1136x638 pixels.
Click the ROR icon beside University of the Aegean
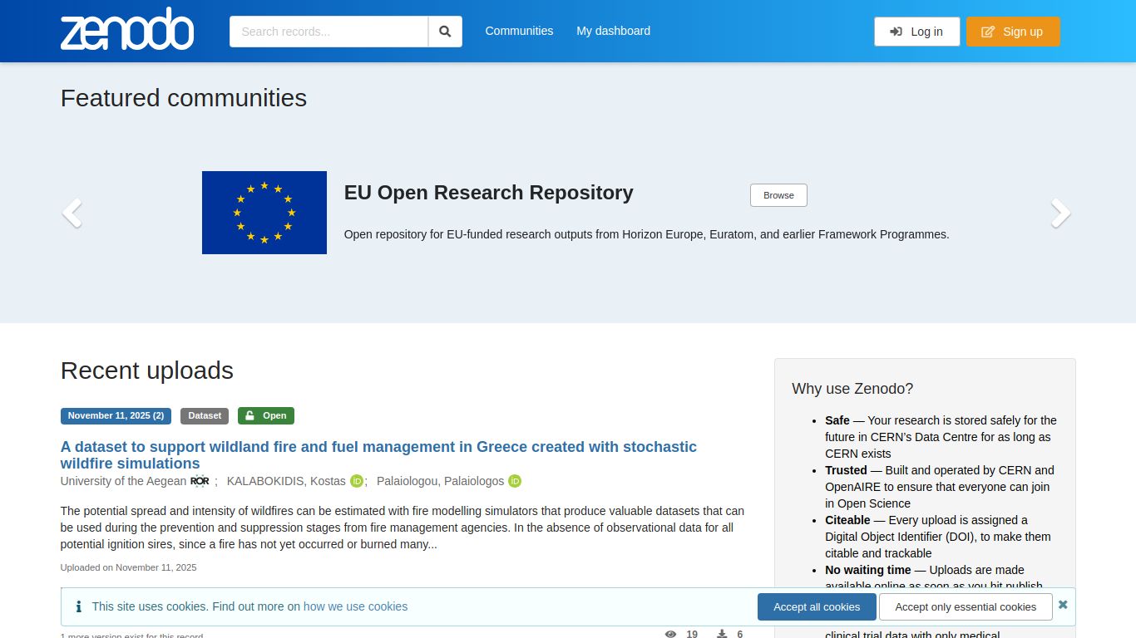(x=200, y=481)
